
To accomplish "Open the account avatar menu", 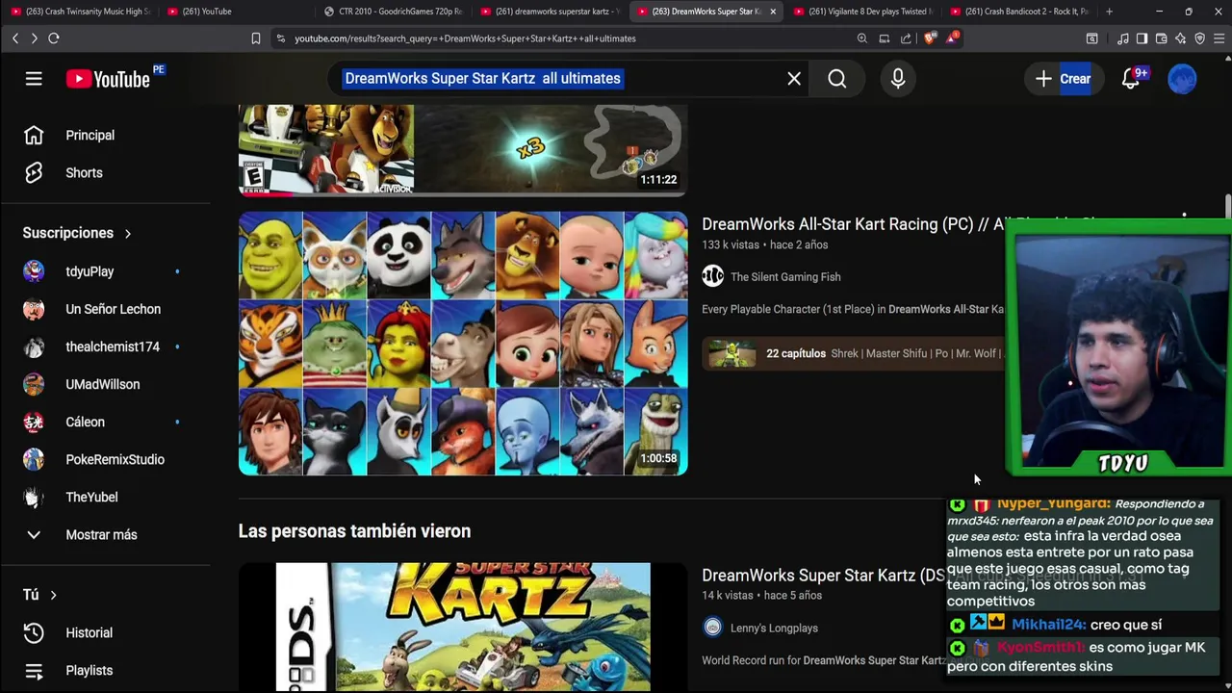I will 1182,79.
